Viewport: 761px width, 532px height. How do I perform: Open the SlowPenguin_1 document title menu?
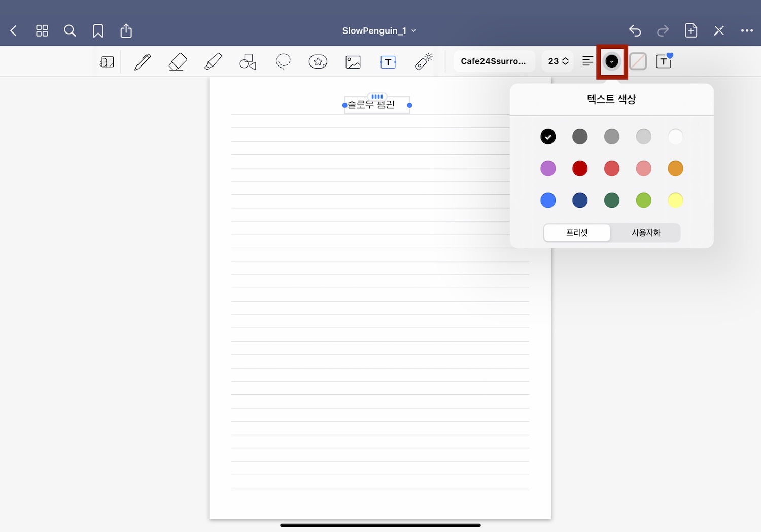tap(379, 31)
